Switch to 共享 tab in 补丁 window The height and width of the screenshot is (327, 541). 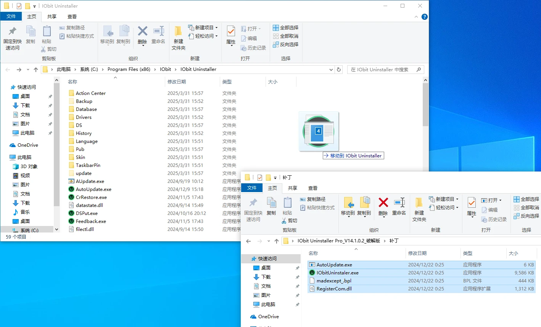click(293, 188)
